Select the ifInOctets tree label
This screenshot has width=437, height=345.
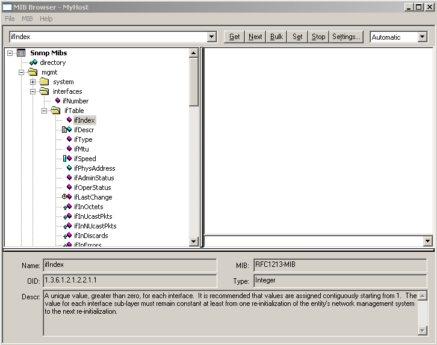click(88, 206)
